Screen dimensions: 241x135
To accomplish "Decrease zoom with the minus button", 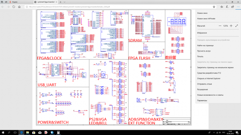I will coord(220,26).
